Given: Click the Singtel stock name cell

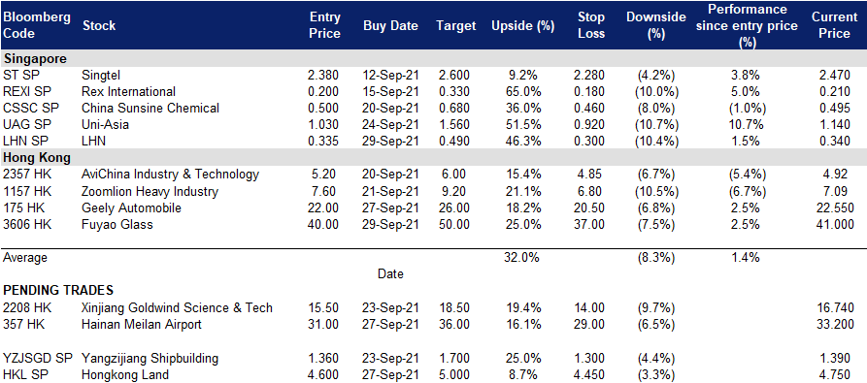Looking at the screenshot, I should pyautogui.click(x=101, y=75).
